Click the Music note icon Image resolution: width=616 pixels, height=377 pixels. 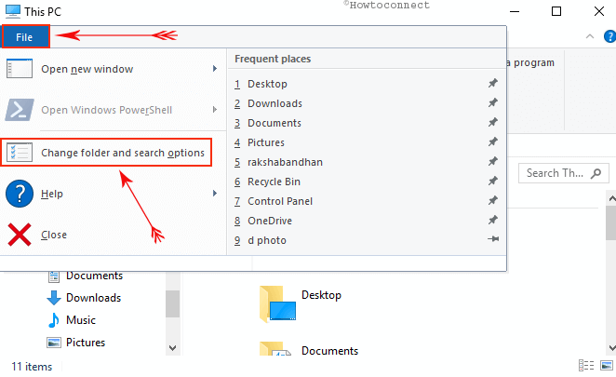coord(54,320)
